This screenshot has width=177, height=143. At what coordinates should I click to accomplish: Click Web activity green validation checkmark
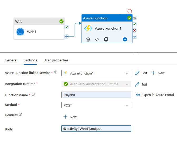61,21
